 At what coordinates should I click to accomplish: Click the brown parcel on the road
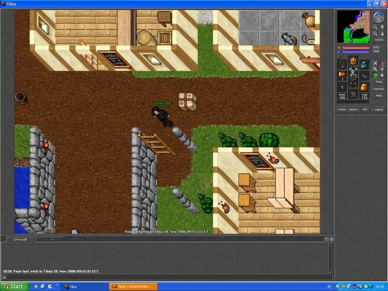(x=187, y=101)
